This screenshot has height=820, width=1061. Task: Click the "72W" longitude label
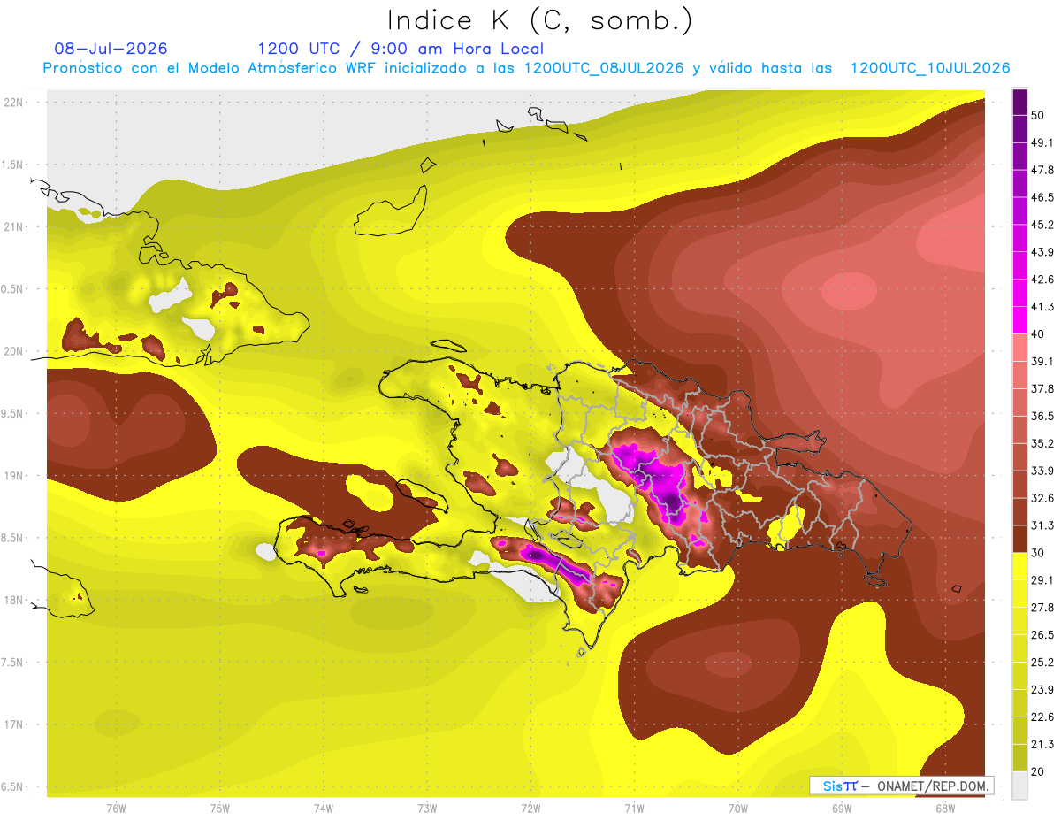click(x=530, y=808)
